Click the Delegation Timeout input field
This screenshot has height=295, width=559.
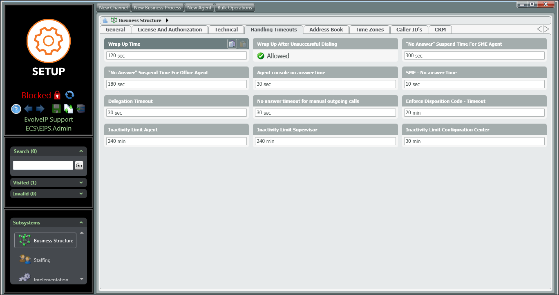tap(177, 113)
